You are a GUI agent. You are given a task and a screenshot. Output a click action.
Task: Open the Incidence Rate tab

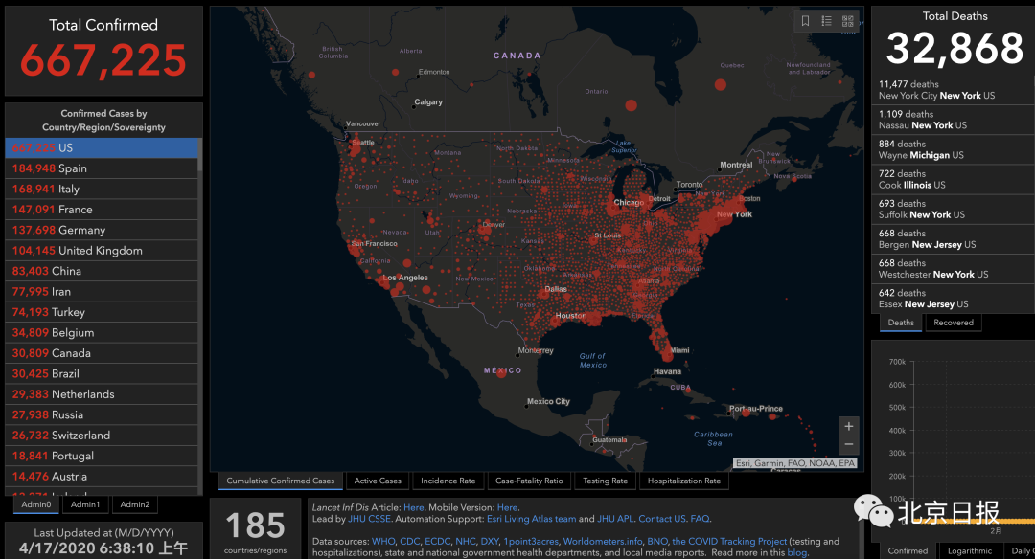pos(448,481)
